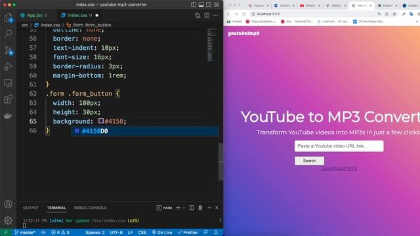
Task: Reload the localhost page in browser
Action: 243,14
